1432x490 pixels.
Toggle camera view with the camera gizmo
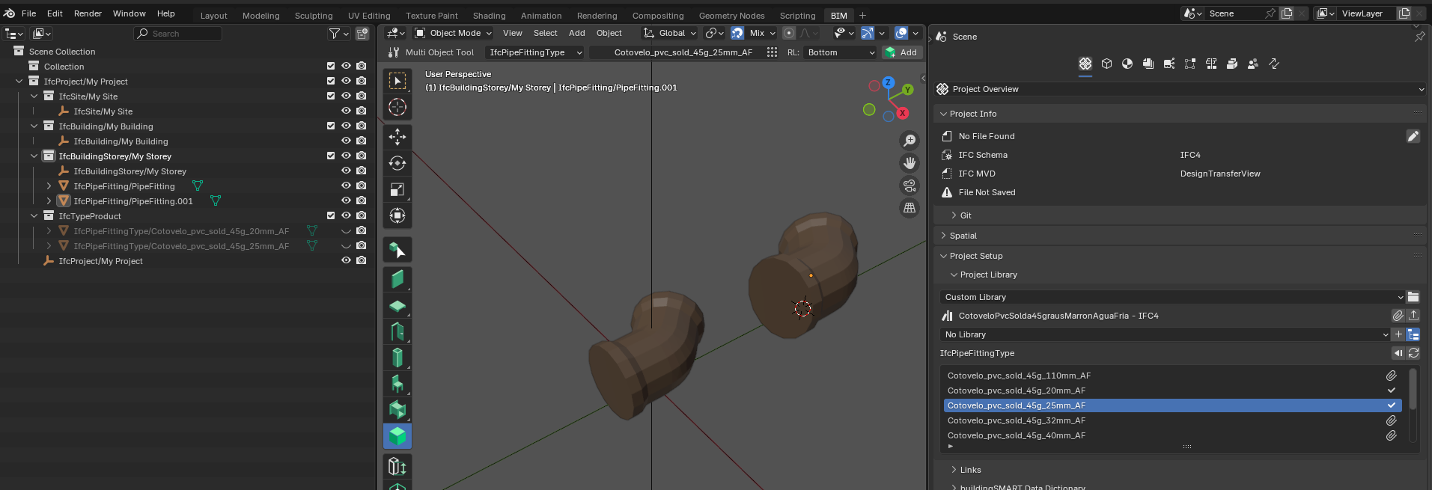pos(910,185)
